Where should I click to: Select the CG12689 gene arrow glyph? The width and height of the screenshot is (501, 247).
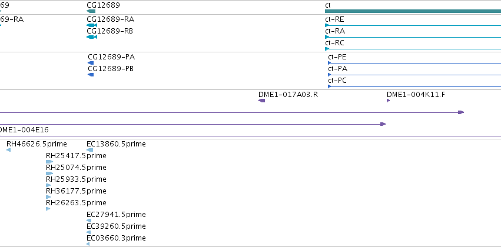pyautogui.click(x=91, y=11)
